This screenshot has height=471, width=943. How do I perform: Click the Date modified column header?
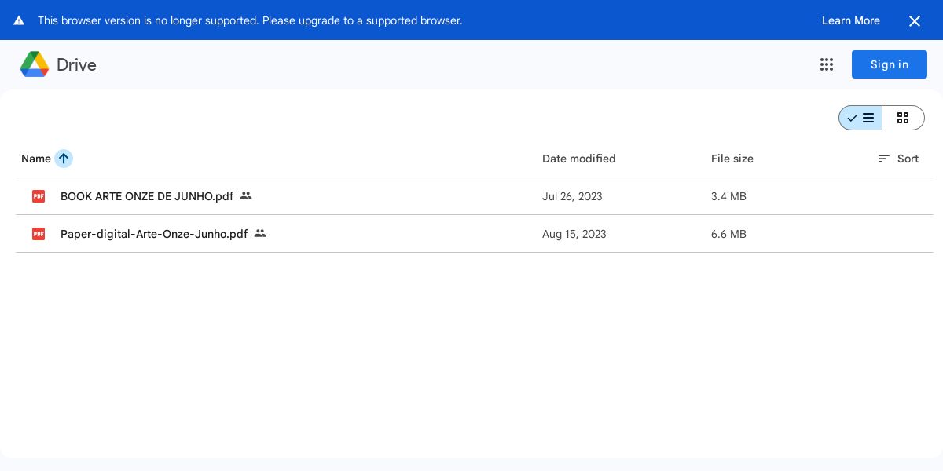(x=578, y=159)
